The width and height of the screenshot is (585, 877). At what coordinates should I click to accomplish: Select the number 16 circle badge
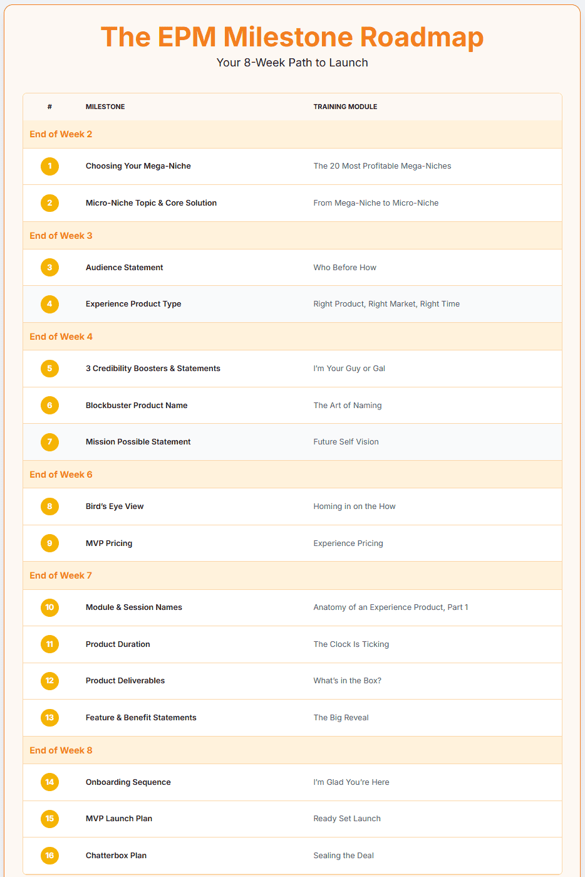[x=49, y=856]
